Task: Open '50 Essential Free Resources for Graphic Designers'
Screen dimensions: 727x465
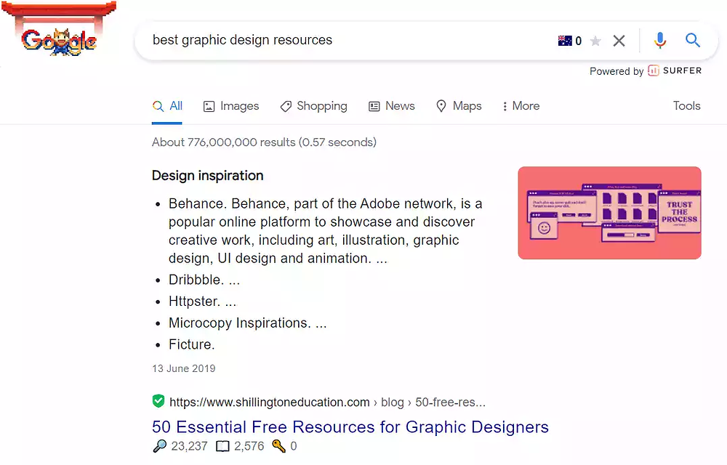Action: pyautogui.click(x=350, y=427)
